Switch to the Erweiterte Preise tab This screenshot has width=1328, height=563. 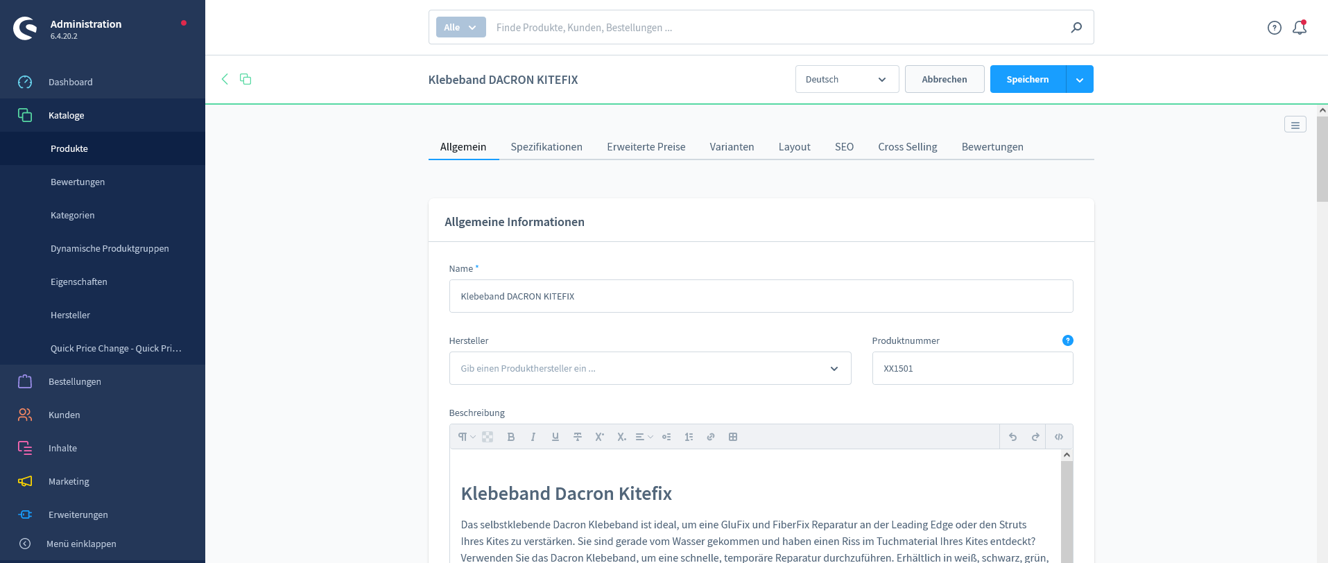tap(646, 147)
